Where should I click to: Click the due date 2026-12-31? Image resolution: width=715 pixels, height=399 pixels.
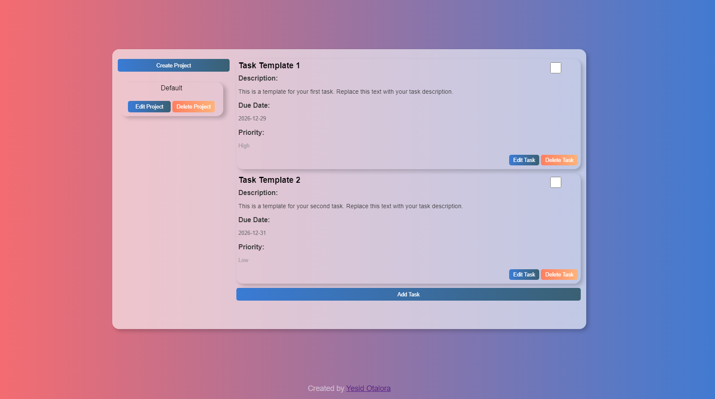click(252, 232)
